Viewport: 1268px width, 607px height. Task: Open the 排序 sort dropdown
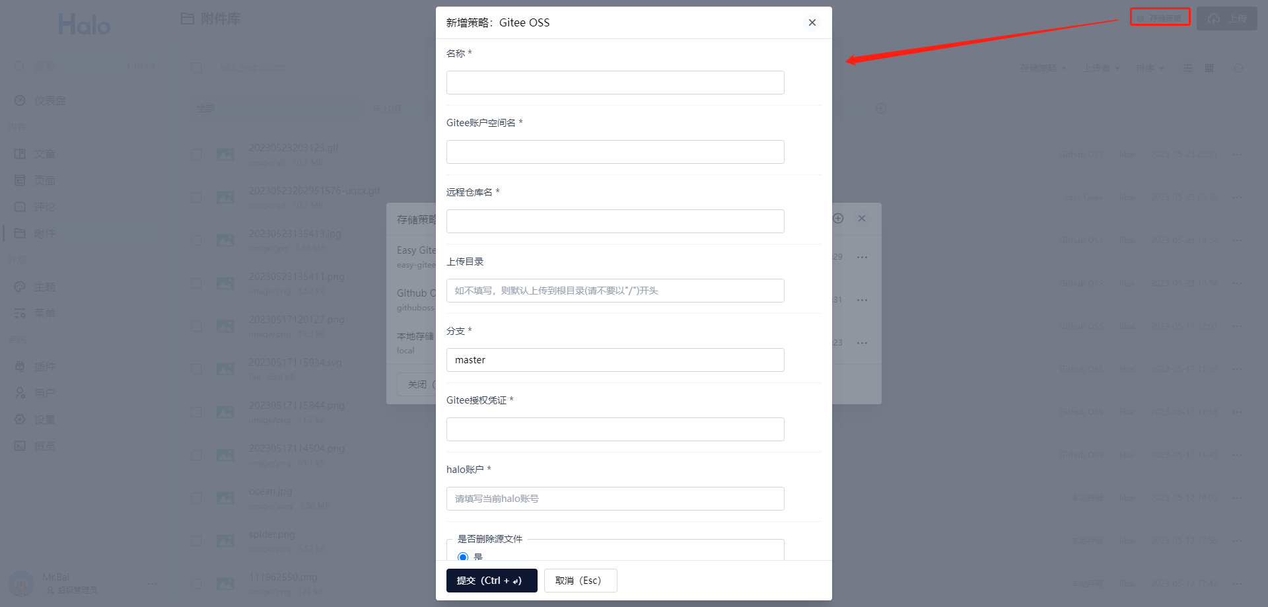[x=1150, y=68]
